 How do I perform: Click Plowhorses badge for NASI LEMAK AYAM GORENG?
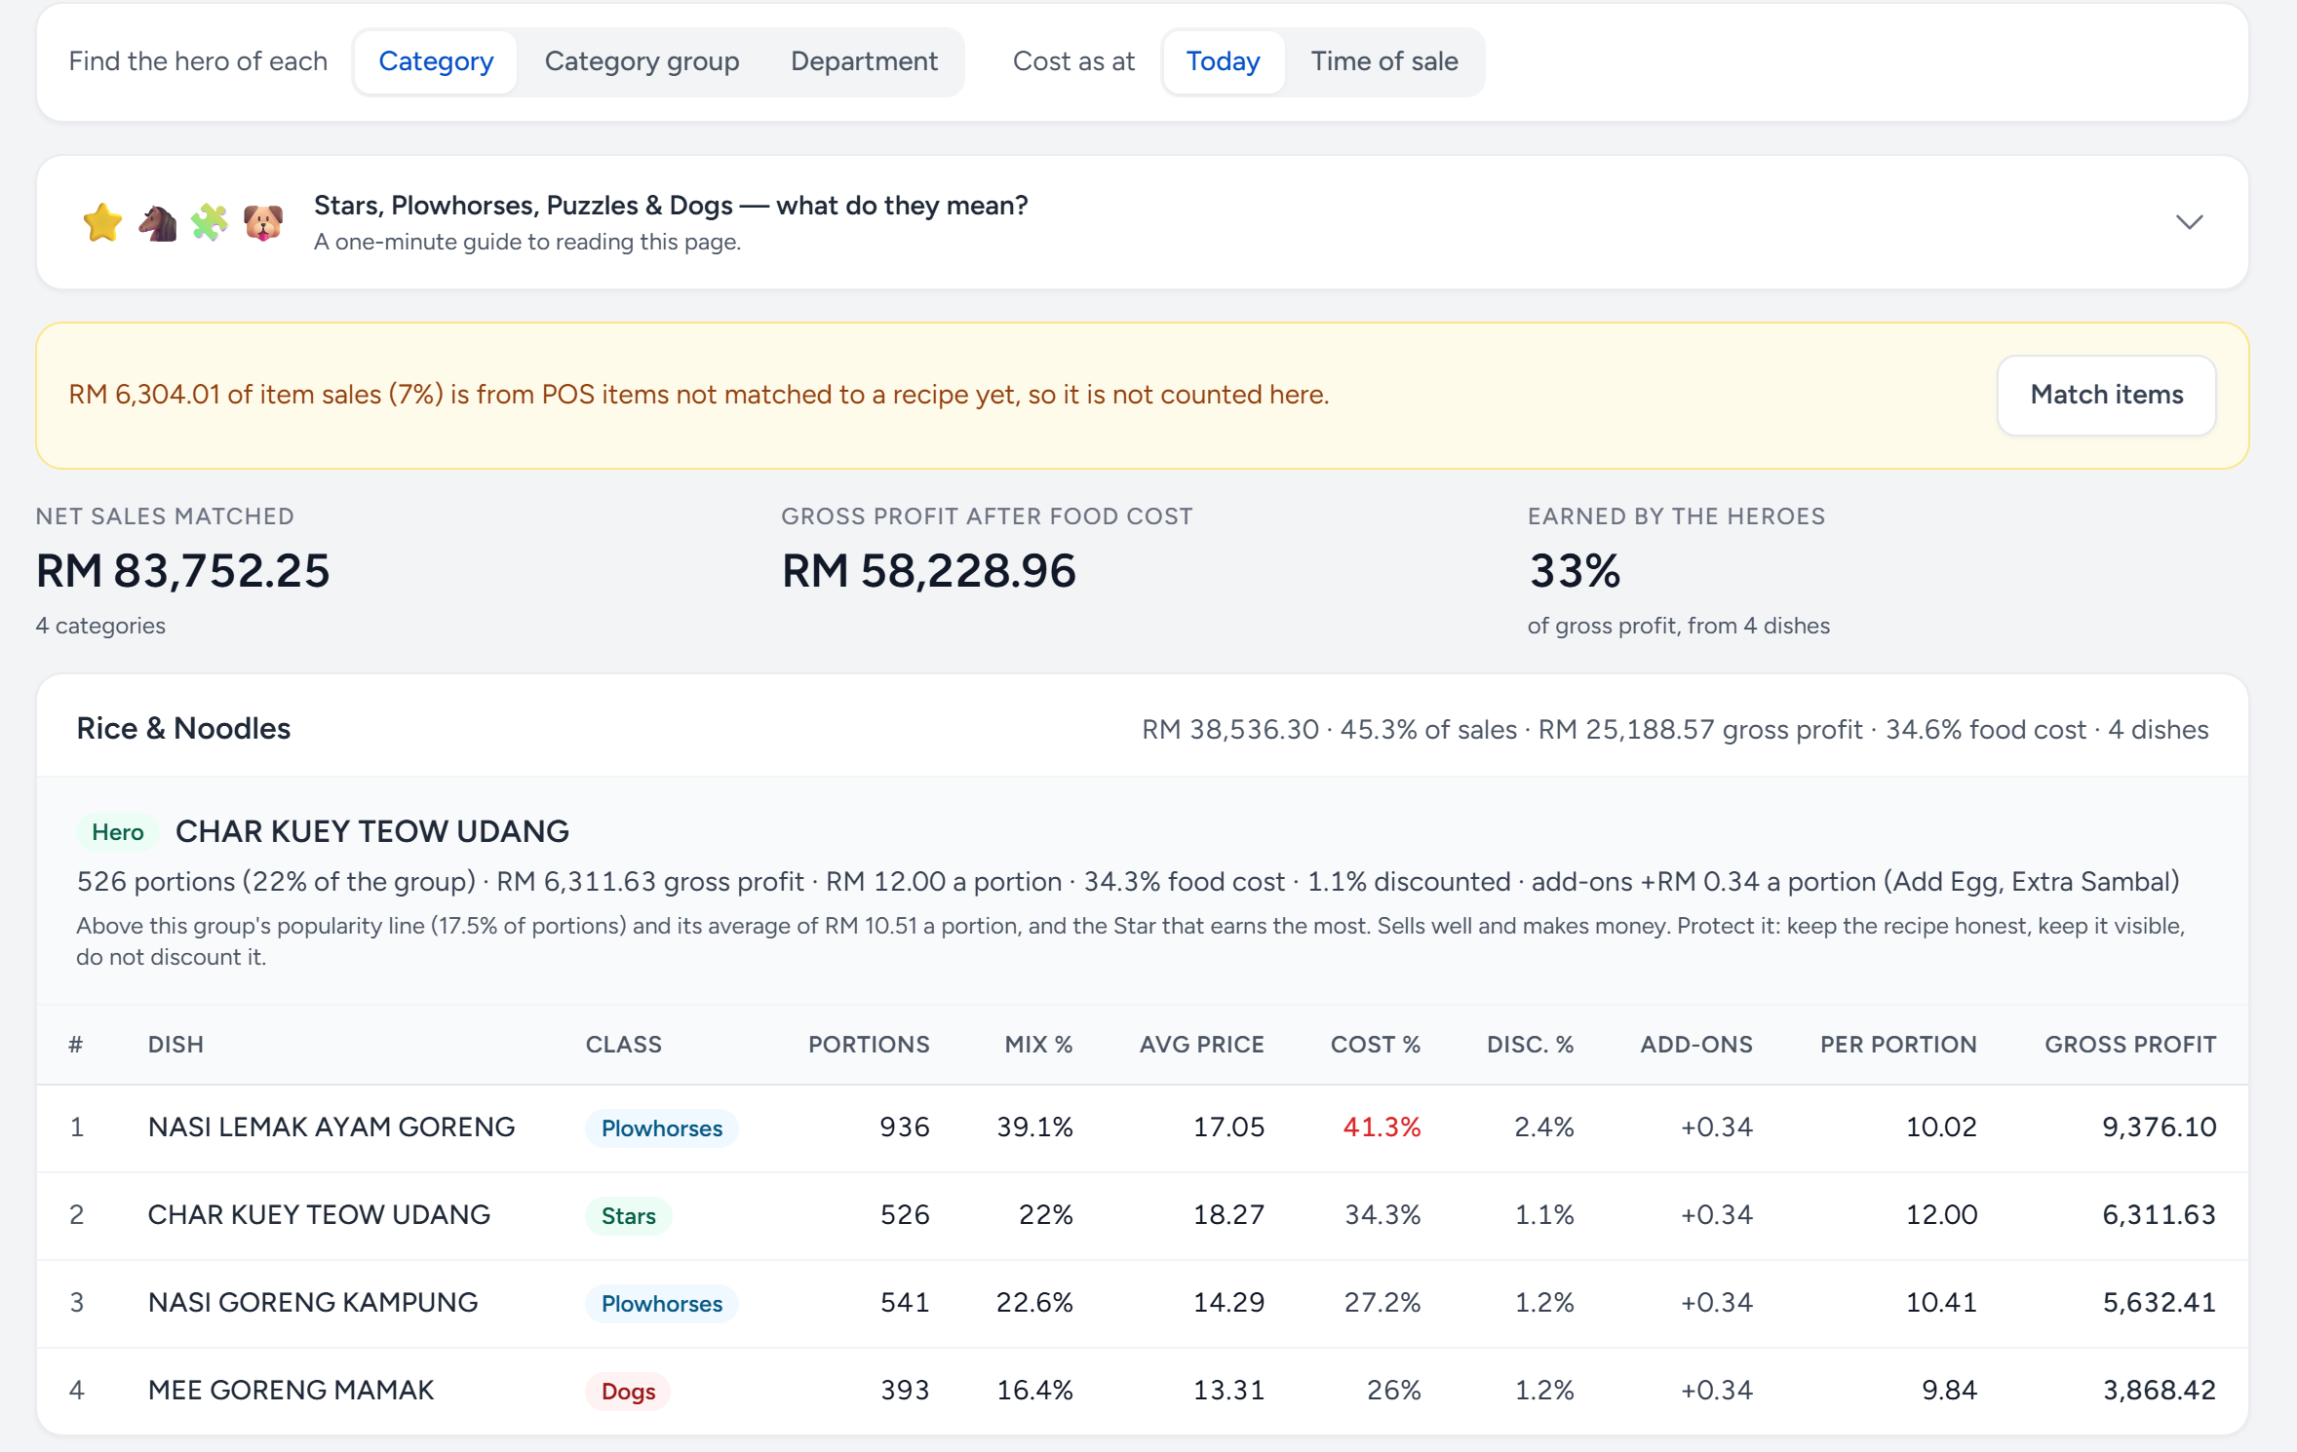(661, 1128)
